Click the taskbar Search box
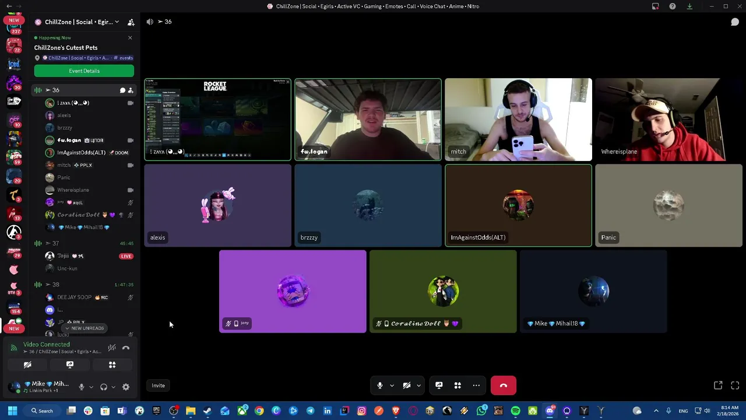This screenshot has width=746, height=420. (43, 411)
